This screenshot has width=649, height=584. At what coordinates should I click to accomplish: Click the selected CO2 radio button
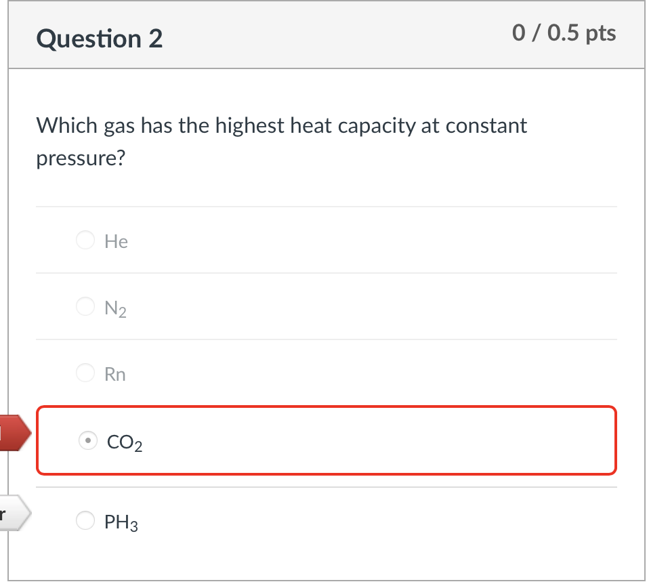coord(87,440)
